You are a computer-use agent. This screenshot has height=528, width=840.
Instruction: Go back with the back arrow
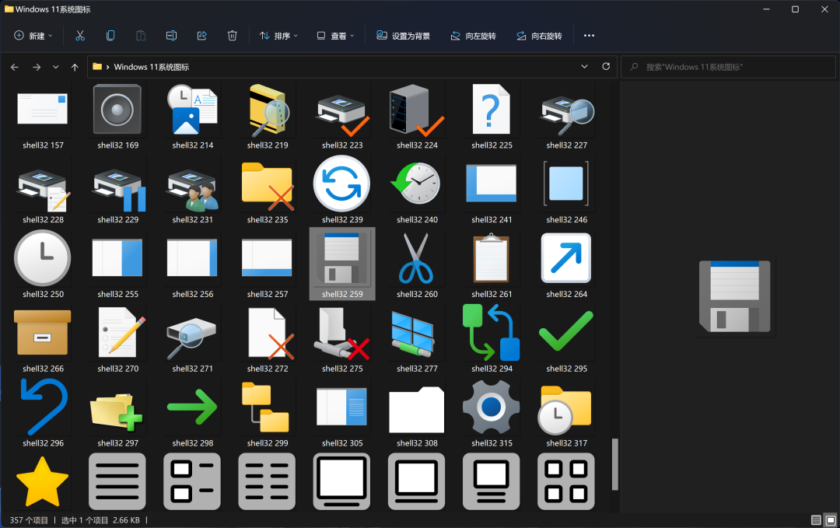point(15,67)
